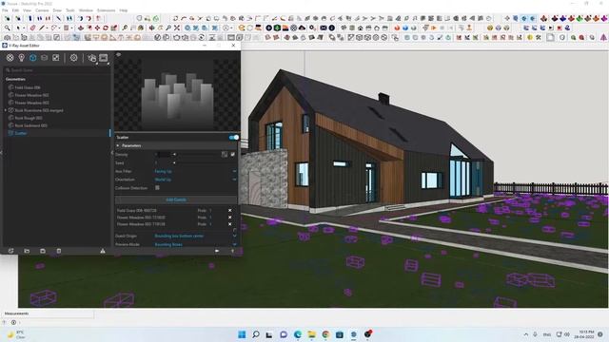The image size is (609, 342).
Task: Click the trash delete icon below the asset list
Action: [59, 251]
